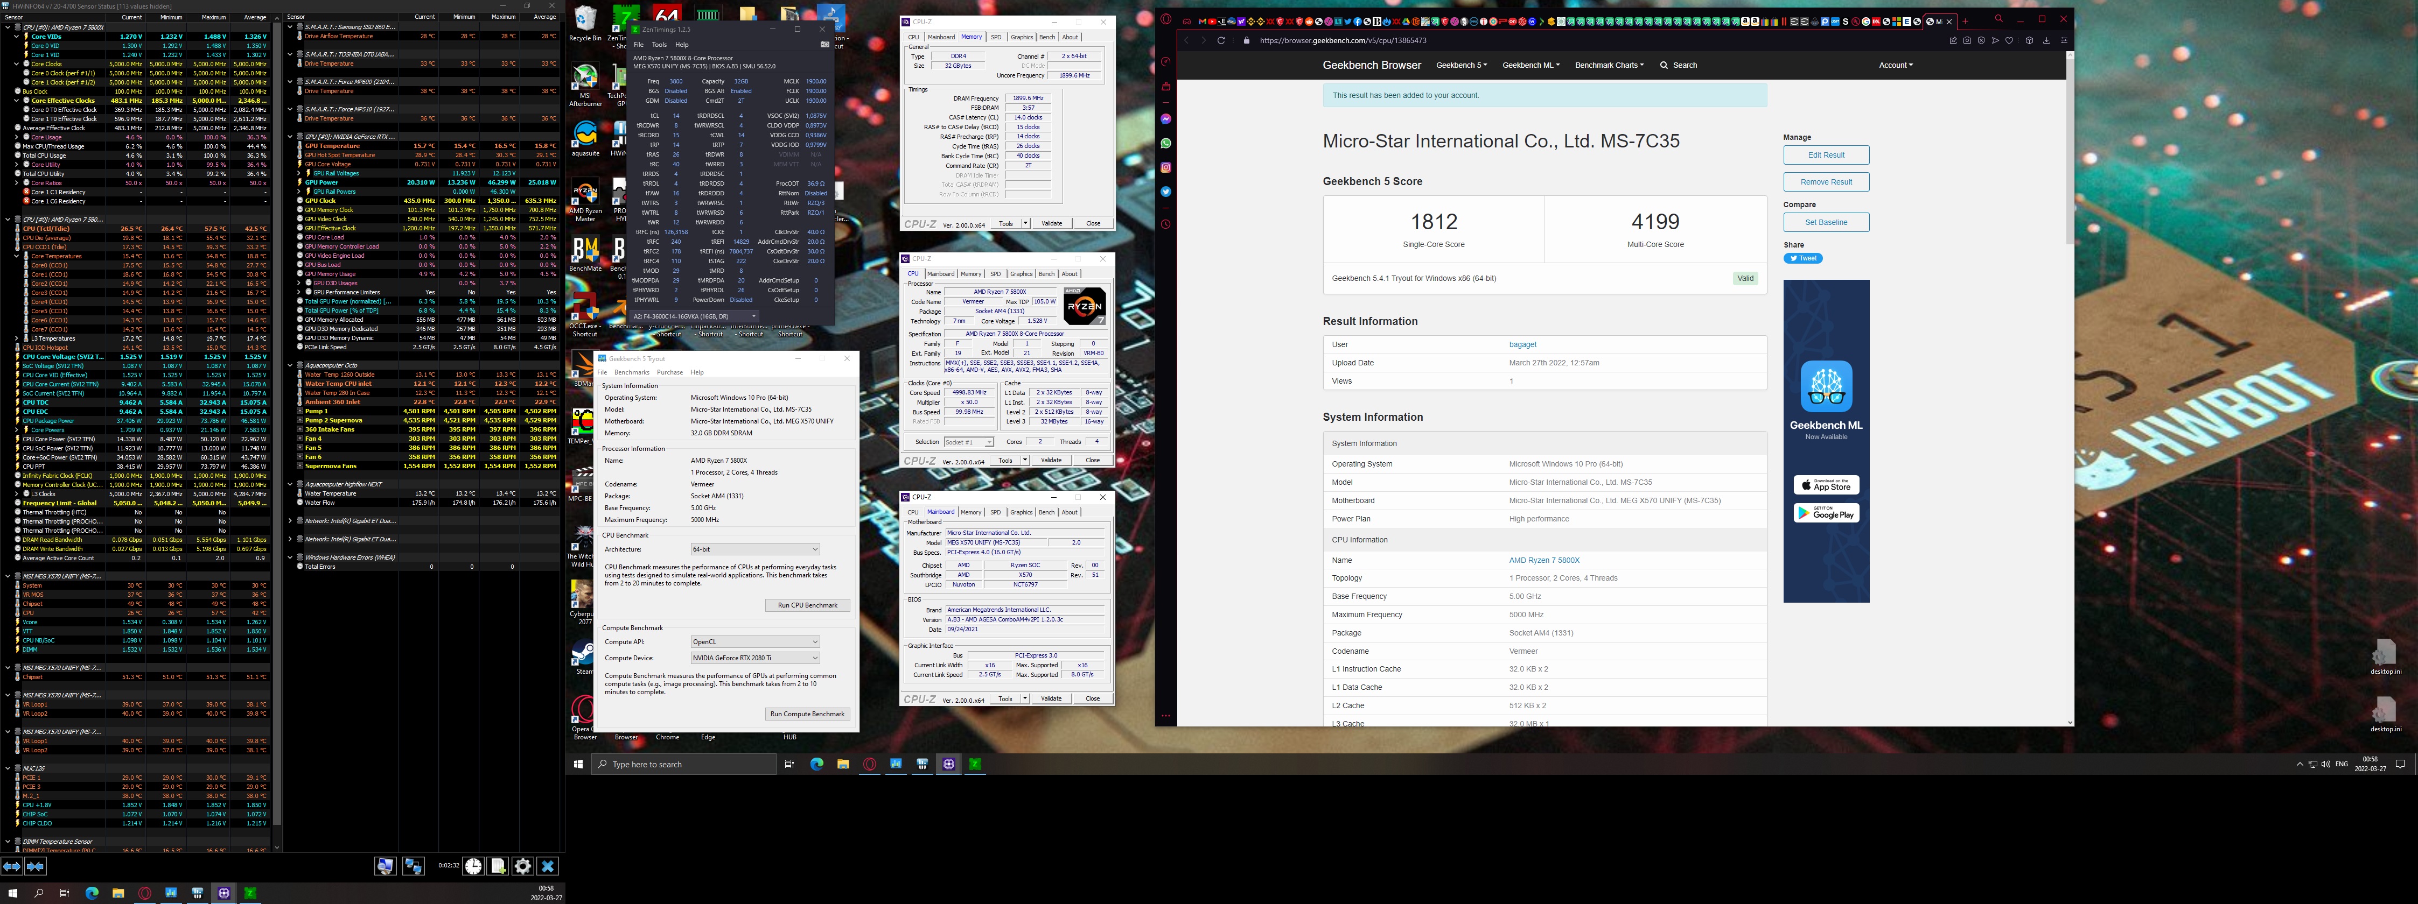The width and height of the screenshot is (2418, 904).
Task: Open Twitter in Opera sidebar
Action: pos(1166,192)
